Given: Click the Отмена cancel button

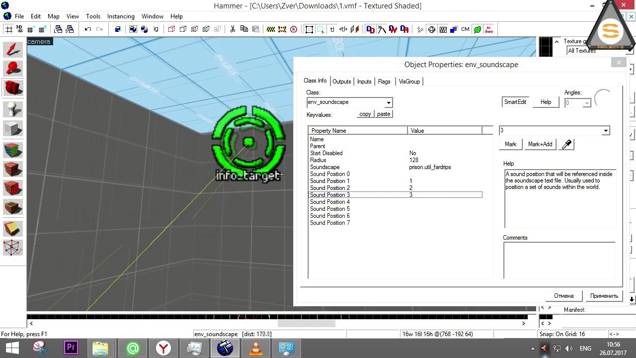Looking at the screenshot, I should tap(564, 296).
